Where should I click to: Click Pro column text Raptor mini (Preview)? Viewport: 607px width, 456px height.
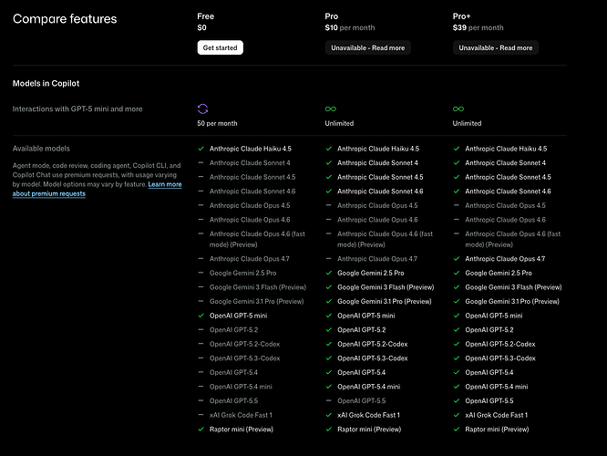pyautogui.click(x=369, y=429)
